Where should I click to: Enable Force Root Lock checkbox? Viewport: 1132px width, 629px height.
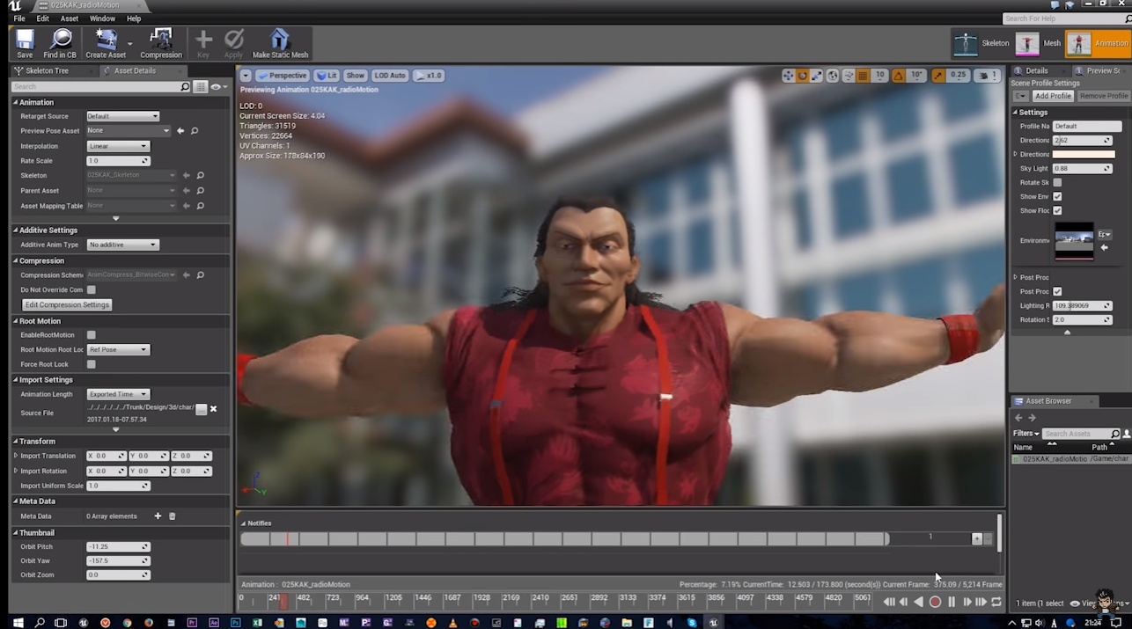(91, 364)
